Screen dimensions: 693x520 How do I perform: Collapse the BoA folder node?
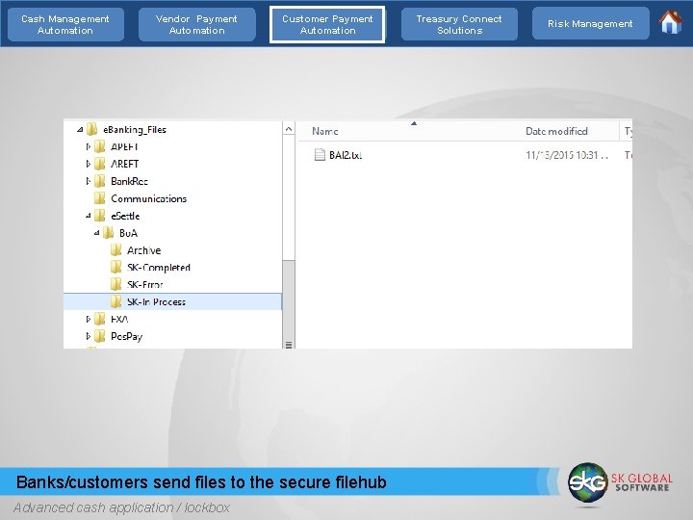pyautogui.click(x=96, y=233)
